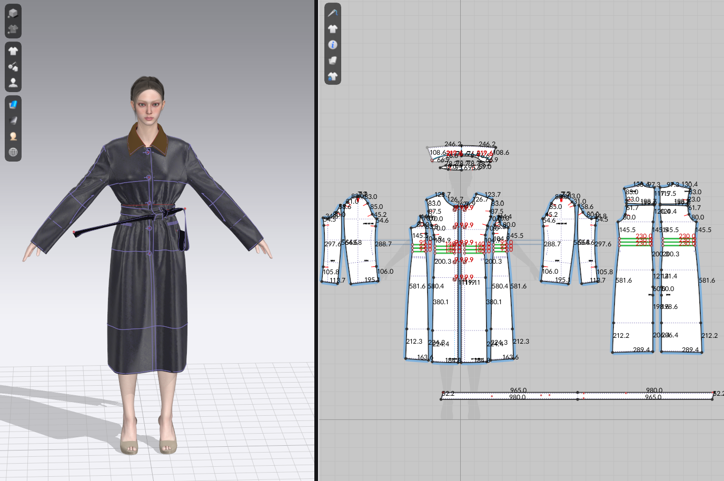
Task: Click the fabric sheet icon in 2D toolbar
Action: click(333, 61)
